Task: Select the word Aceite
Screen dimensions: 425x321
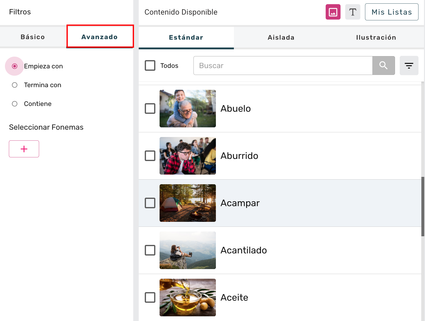Action: [x=234, y=298]
